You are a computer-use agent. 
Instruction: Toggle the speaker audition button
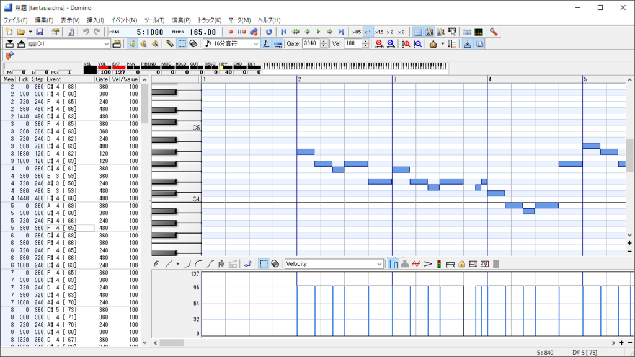(x=133, y=44)
